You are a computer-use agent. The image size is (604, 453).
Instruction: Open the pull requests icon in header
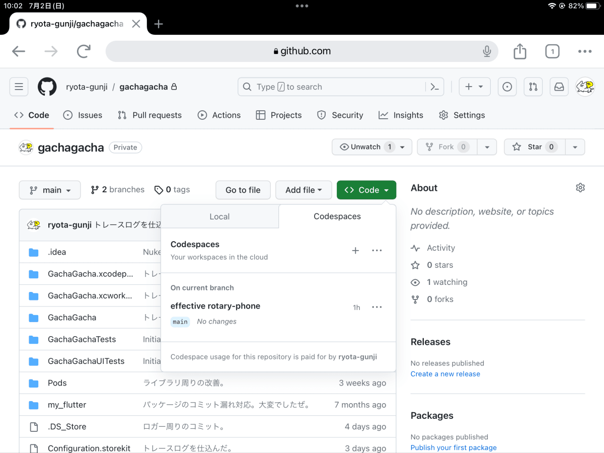click(533, 87)
